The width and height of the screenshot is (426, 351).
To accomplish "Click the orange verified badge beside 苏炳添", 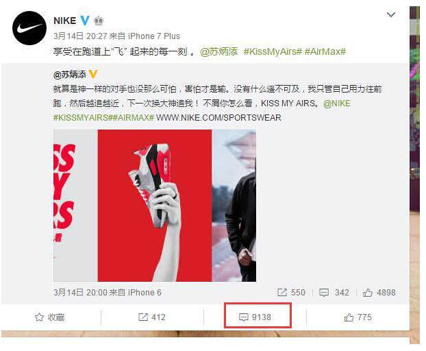I will tap(93, 74).
